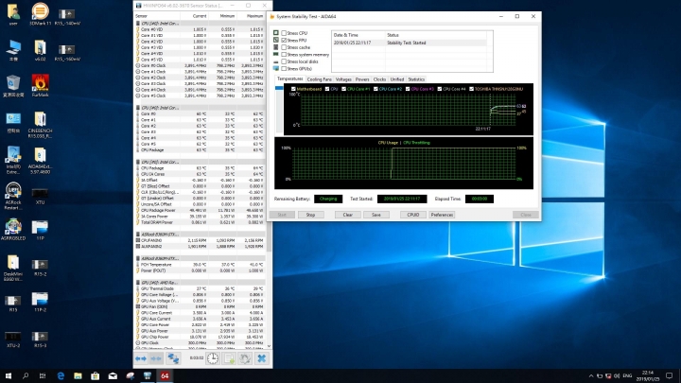
Task: Close HWiNFO sensors with blue X icon
Action: (x=261, y=358)
